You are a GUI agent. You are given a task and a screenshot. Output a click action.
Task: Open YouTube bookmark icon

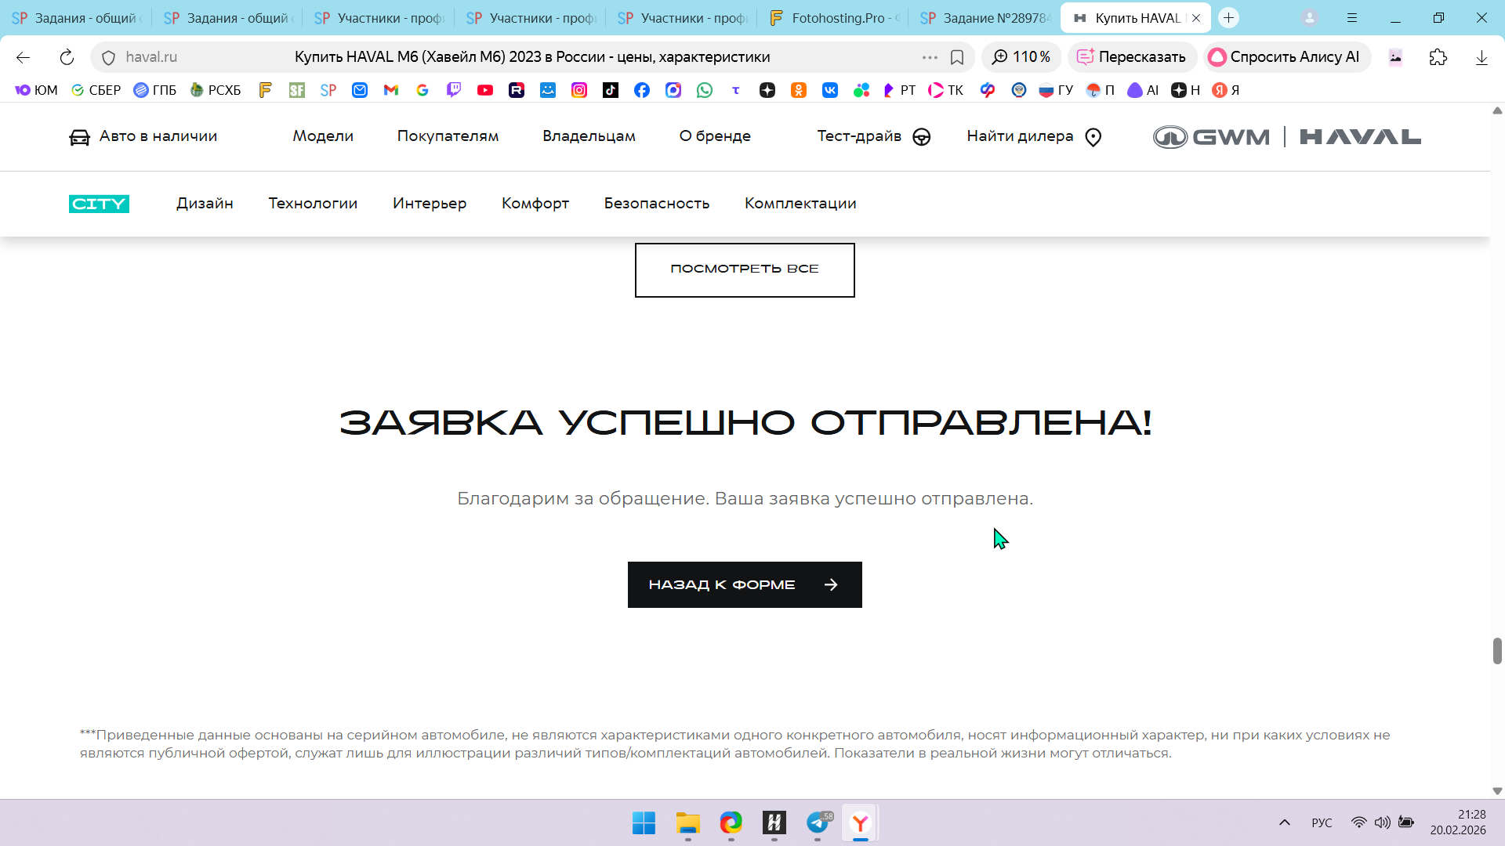485,90
